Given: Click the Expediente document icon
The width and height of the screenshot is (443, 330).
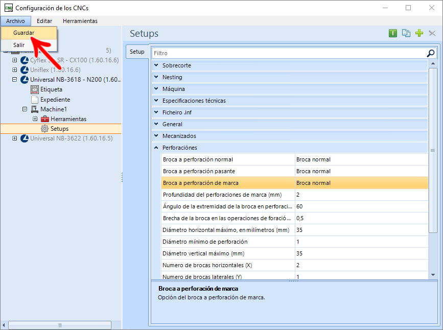Looking at the screenshot, I should point(34,100).
